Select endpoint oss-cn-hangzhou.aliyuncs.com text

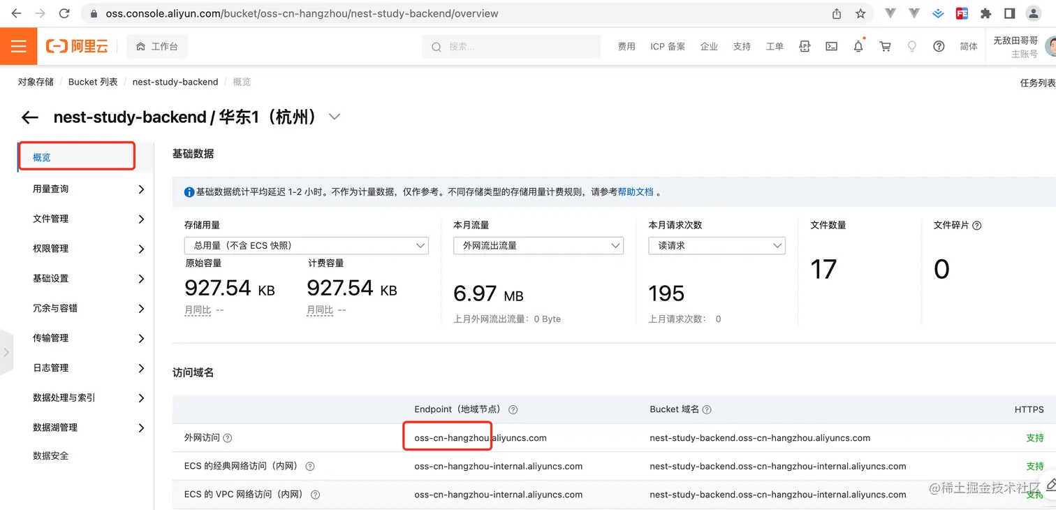tap(481, 438)
